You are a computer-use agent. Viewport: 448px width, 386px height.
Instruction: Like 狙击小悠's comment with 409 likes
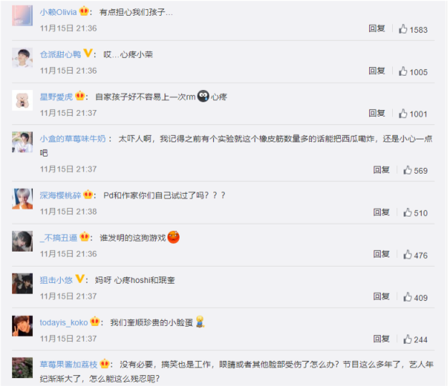(x=407, y=297)
